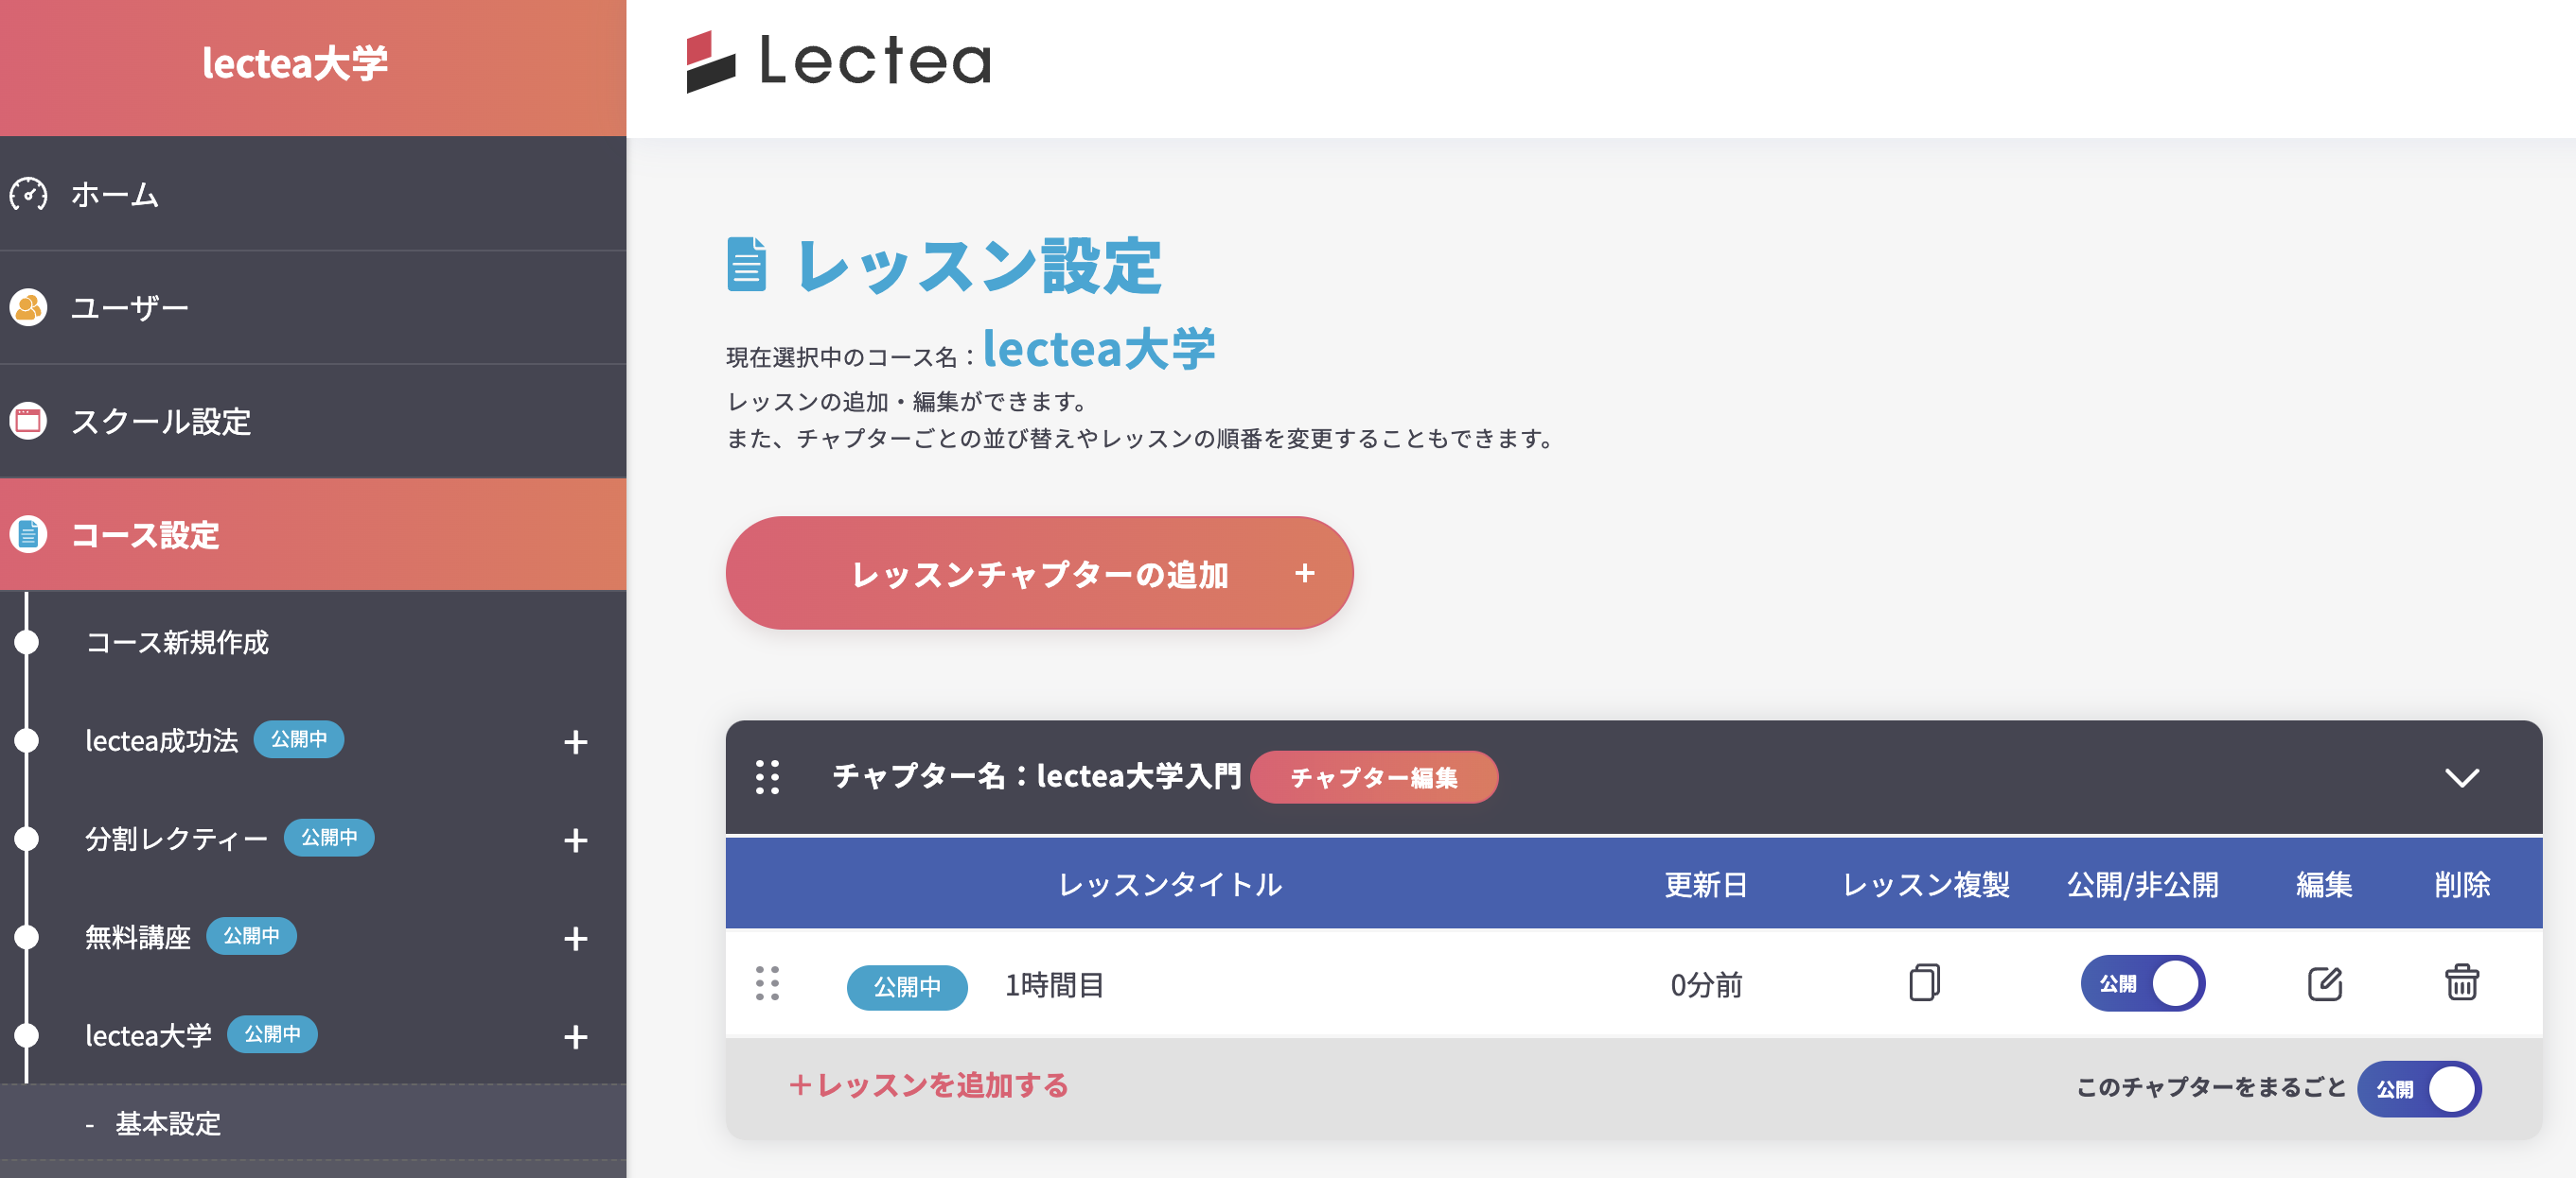Click the レッスンチャプターの追加 button

point(1040,573)
